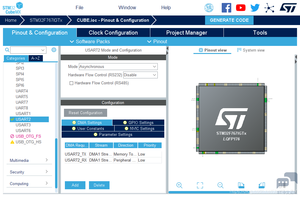Click the rotate counter-clockwise chip icon
The image size is (300, 197).
coord(262,185)
